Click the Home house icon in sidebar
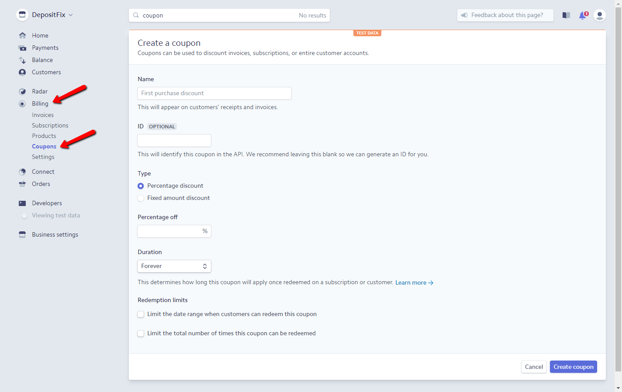Screen dimensions: 622x392 click(22, 35)
